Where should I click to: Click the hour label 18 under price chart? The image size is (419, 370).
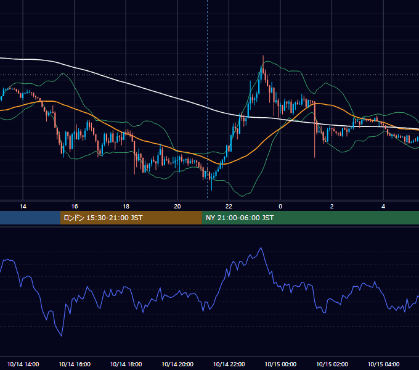126,207
